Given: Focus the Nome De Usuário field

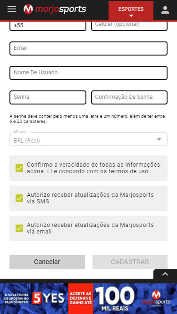Looking at the screenshot, I should click(88, 73).
